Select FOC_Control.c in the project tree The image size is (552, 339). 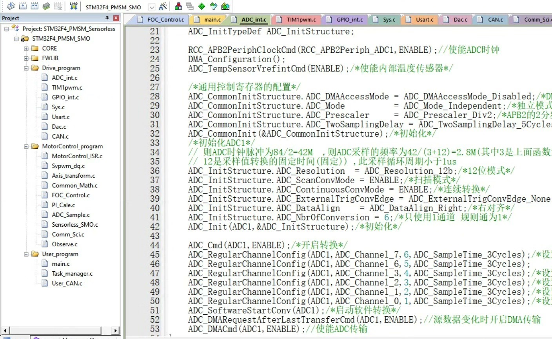click(x=71, y=195)
